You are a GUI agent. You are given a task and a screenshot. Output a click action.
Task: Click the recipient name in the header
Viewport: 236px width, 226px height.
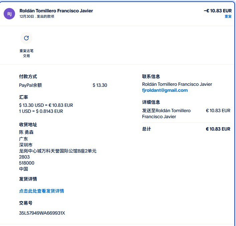(56, 11)
